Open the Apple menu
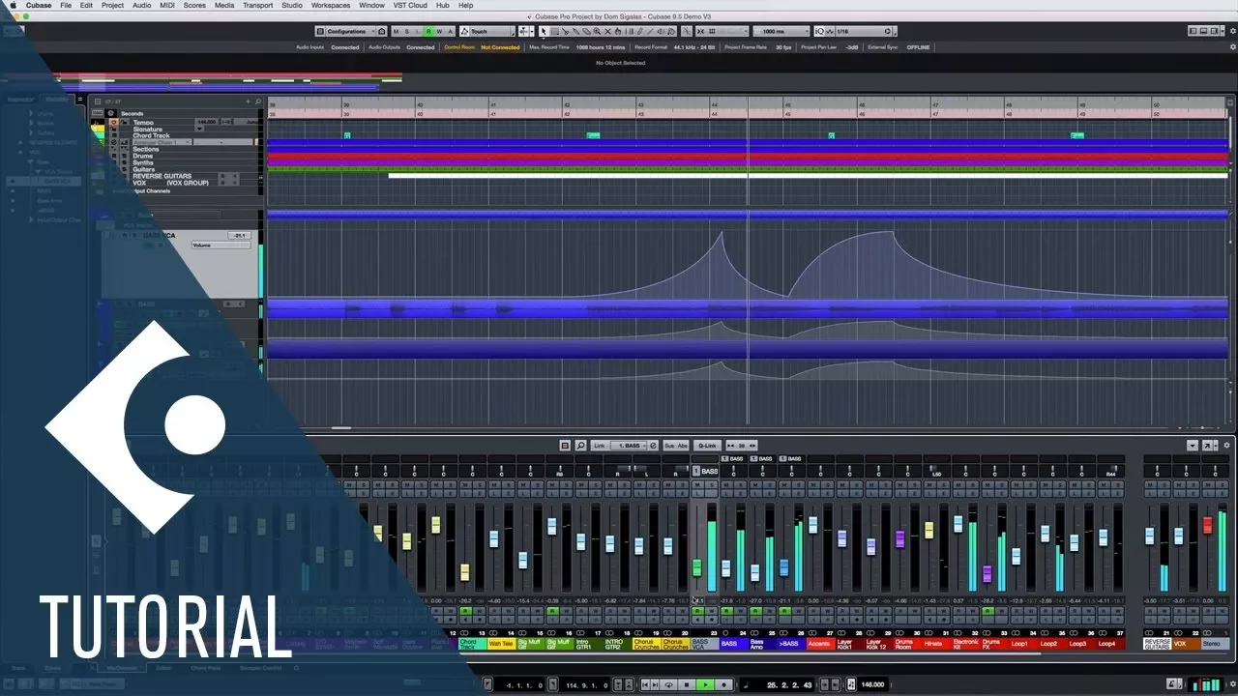The width and height of the screenshot is (1238, 696). [13, 5]
